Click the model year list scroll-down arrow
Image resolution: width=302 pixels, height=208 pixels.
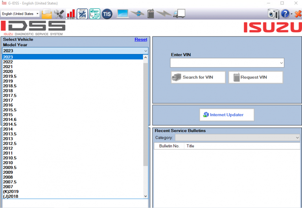(x=145, y=196)
